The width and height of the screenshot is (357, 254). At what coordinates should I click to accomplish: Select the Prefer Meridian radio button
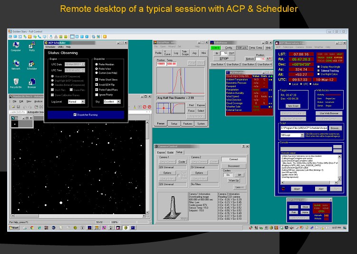point(96,64)
